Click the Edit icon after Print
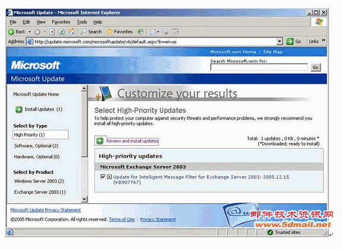This screenshot has height=249, width=342. [175, 32]
